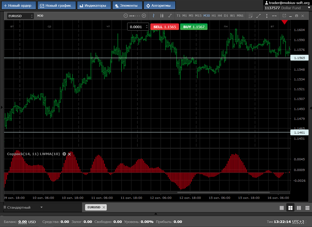Screen dimensions: 312x227
Task: Remove the Coppock indicator with X
Action: 69,154
